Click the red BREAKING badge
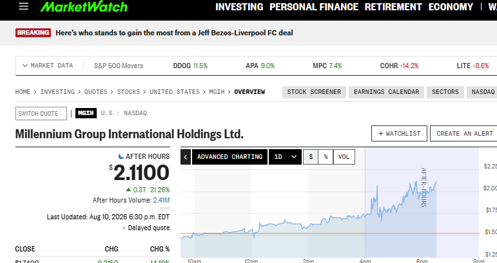 pos(33,33)
